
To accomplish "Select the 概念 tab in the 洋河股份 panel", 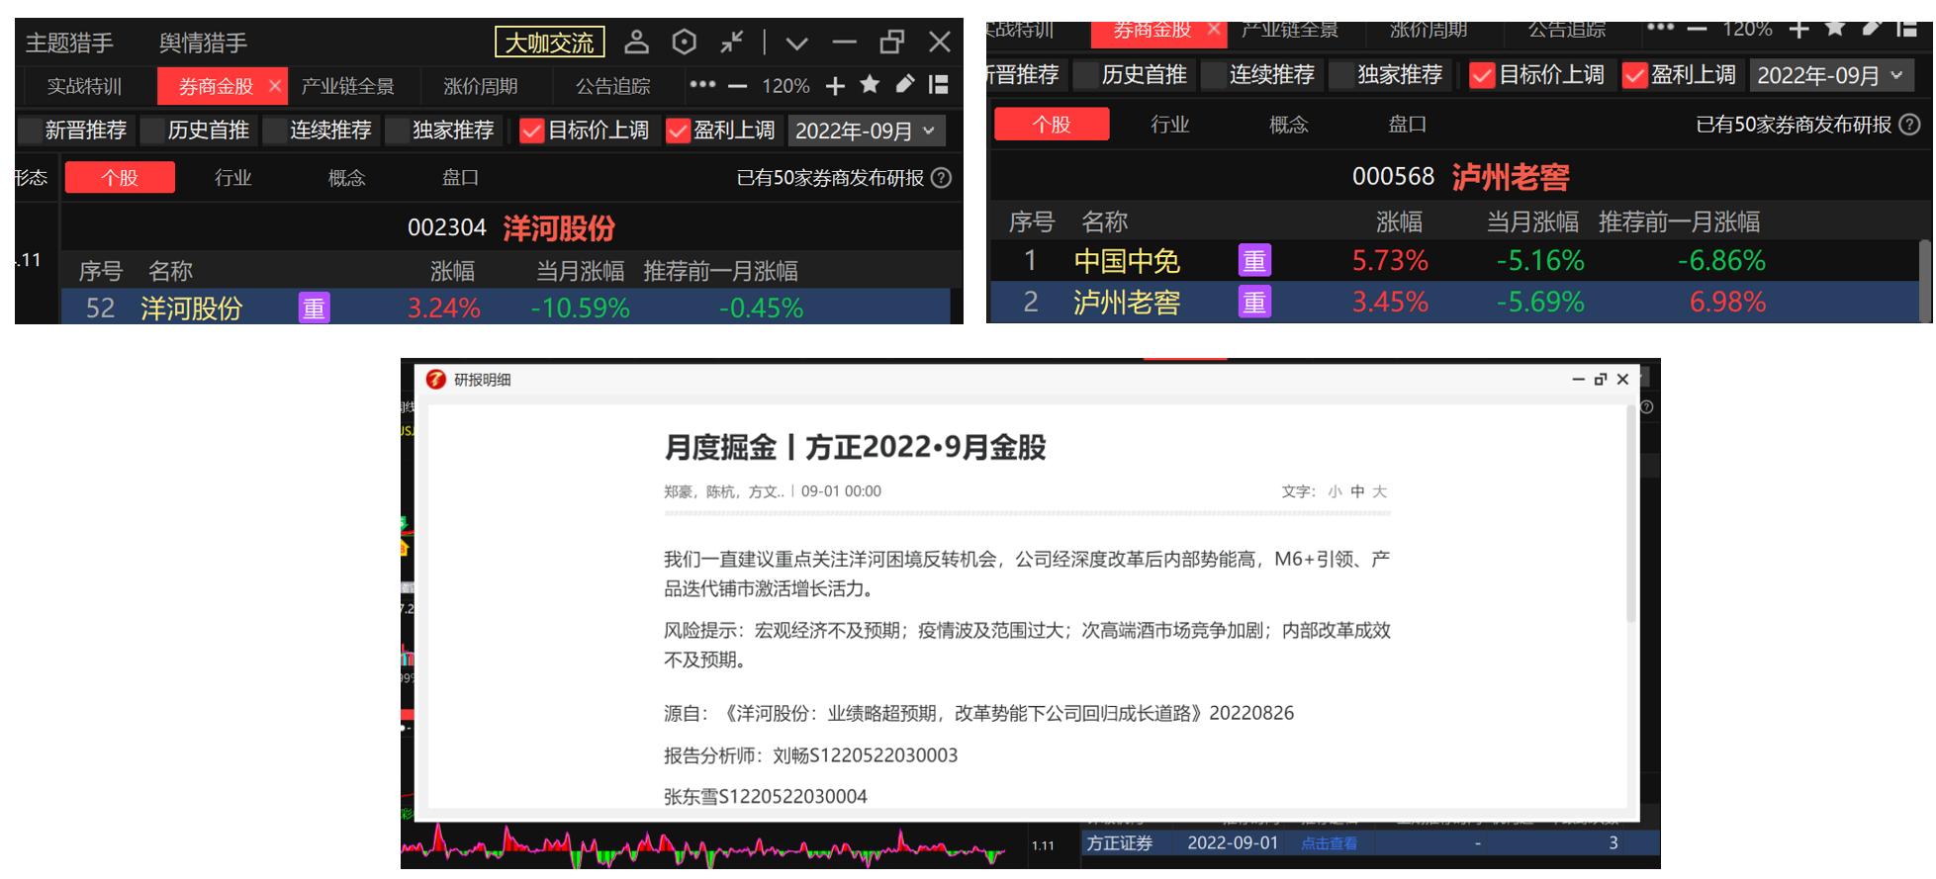I will (347, 178).
